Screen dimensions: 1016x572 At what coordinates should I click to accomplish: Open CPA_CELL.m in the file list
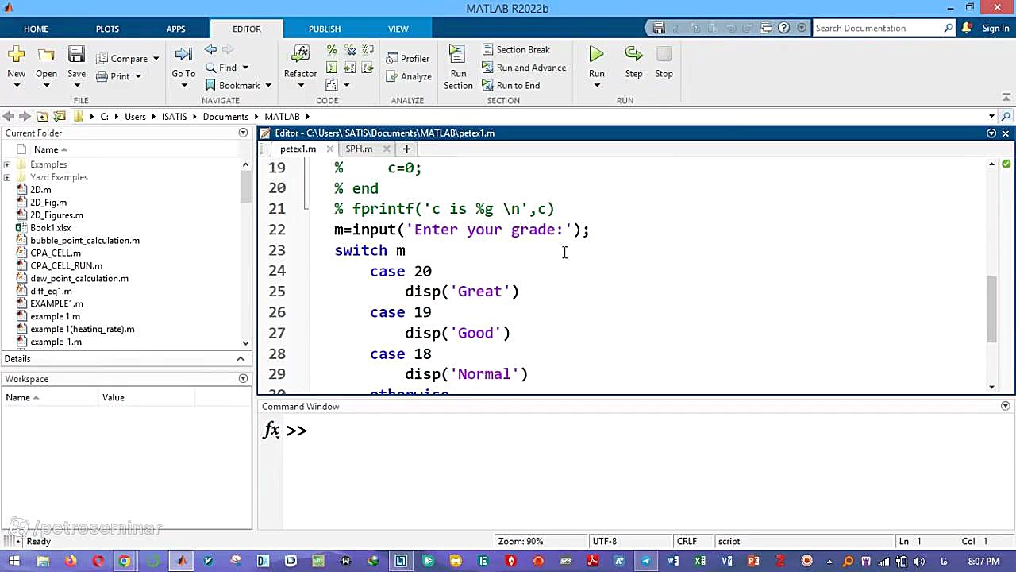point(56,253)
